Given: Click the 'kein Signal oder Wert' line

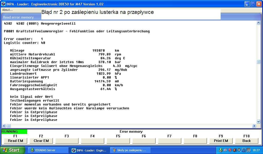Looking at the screenshot, I should (x=32, y=97).
